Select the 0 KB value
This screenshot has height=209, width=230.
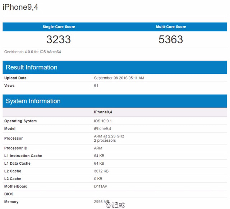tap(98, 179)
